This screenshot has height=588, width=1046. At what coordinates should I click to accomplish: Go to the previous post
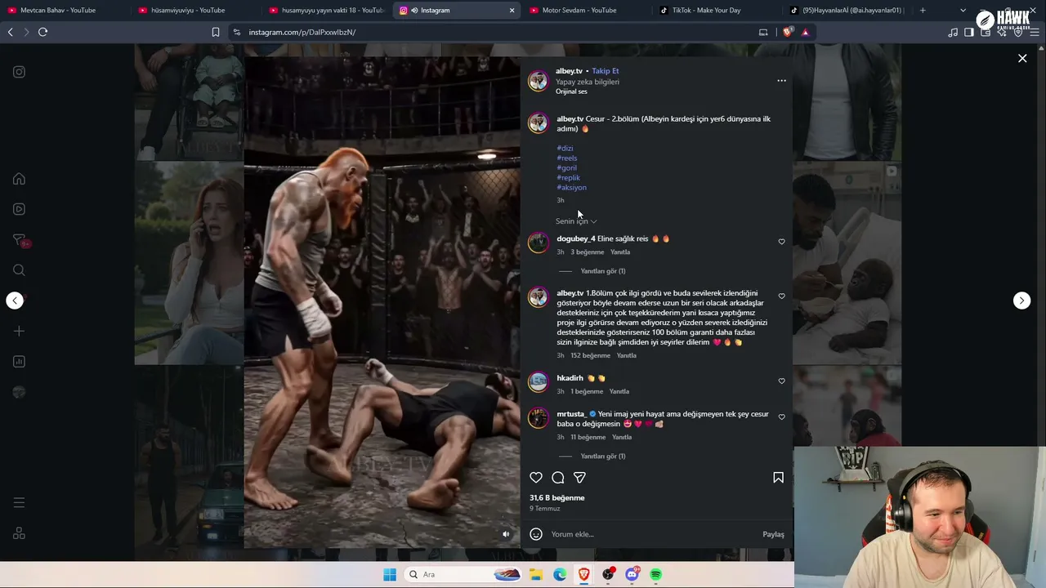point(15,301)
